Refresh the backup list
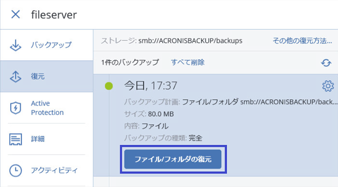This screenshot has height=187, width=338. tap(326, 63)
